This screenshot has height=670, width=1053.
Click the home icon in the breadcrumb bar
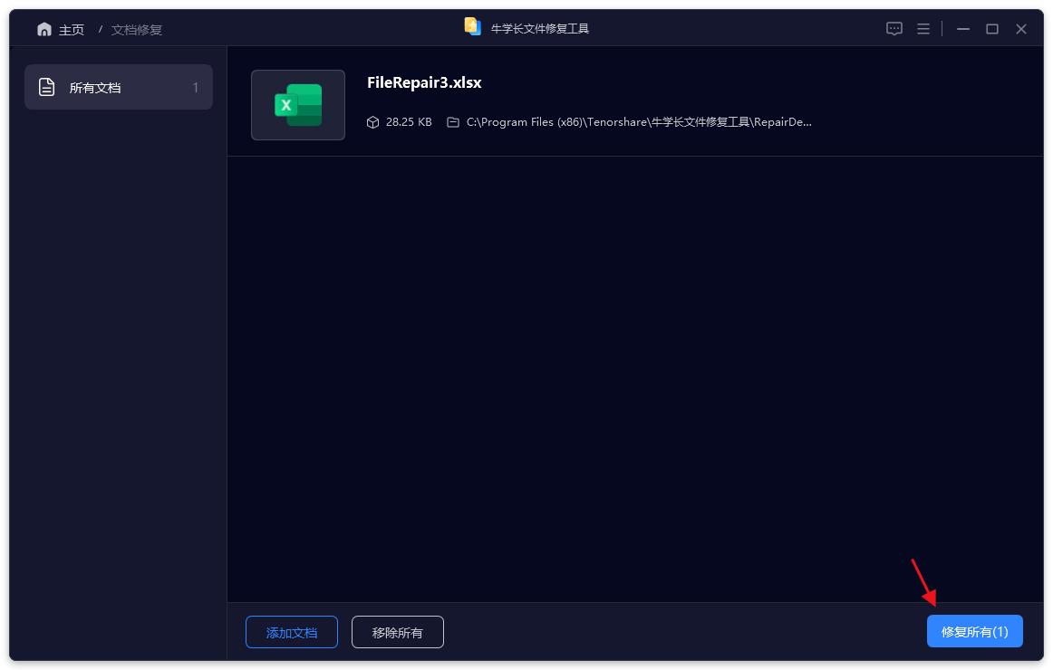43,28
